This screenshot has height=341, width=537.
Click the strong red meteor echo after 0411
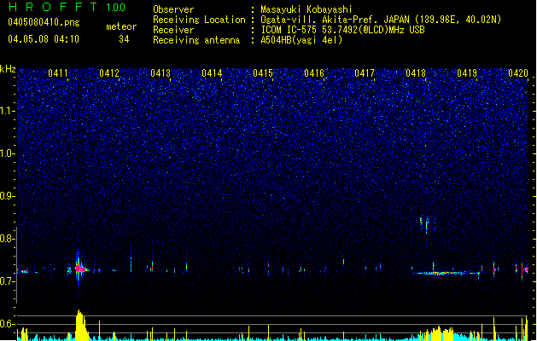(x=80, y=269)
